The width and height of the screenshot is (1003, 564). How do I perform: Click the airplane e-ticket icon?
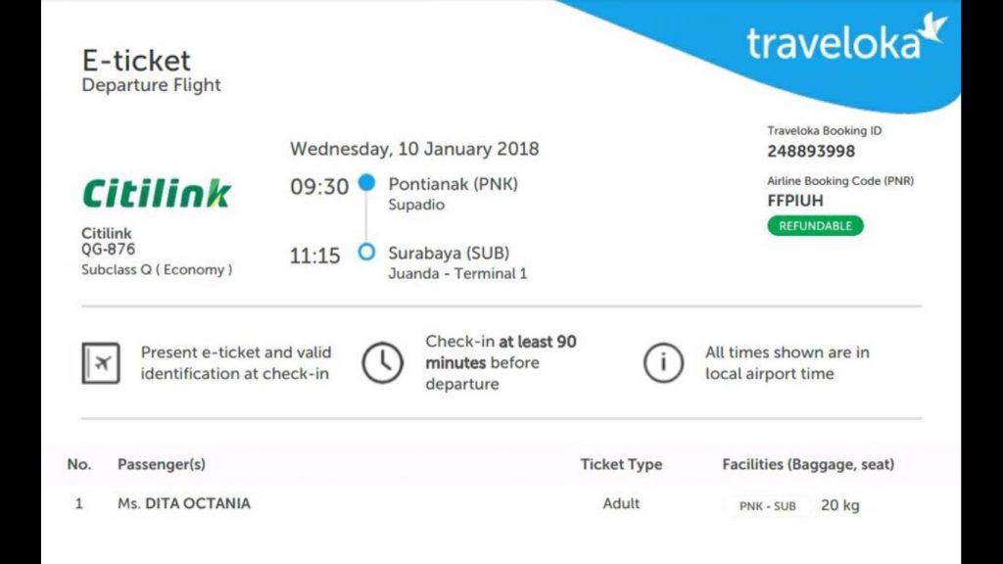(101, 363)
